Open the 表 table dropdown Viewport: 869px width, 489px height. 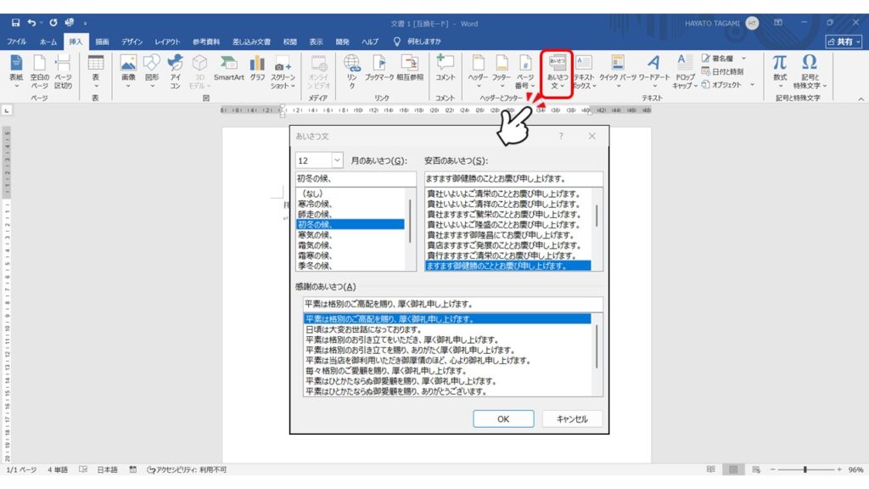[96, 70]
